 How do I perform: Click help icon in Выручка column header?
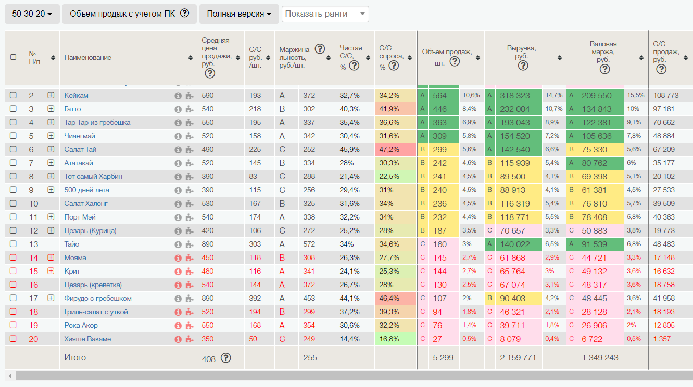point(523,66)
